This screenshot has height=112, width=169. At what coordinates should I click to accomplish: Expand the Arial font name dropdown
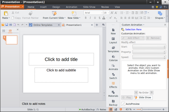(102, 13)
